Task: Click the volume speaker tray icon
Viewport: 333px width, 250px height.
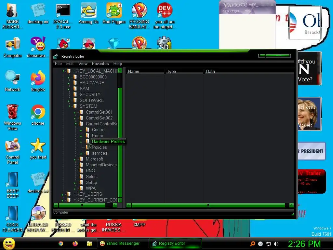Action: [x=276, y=244]
